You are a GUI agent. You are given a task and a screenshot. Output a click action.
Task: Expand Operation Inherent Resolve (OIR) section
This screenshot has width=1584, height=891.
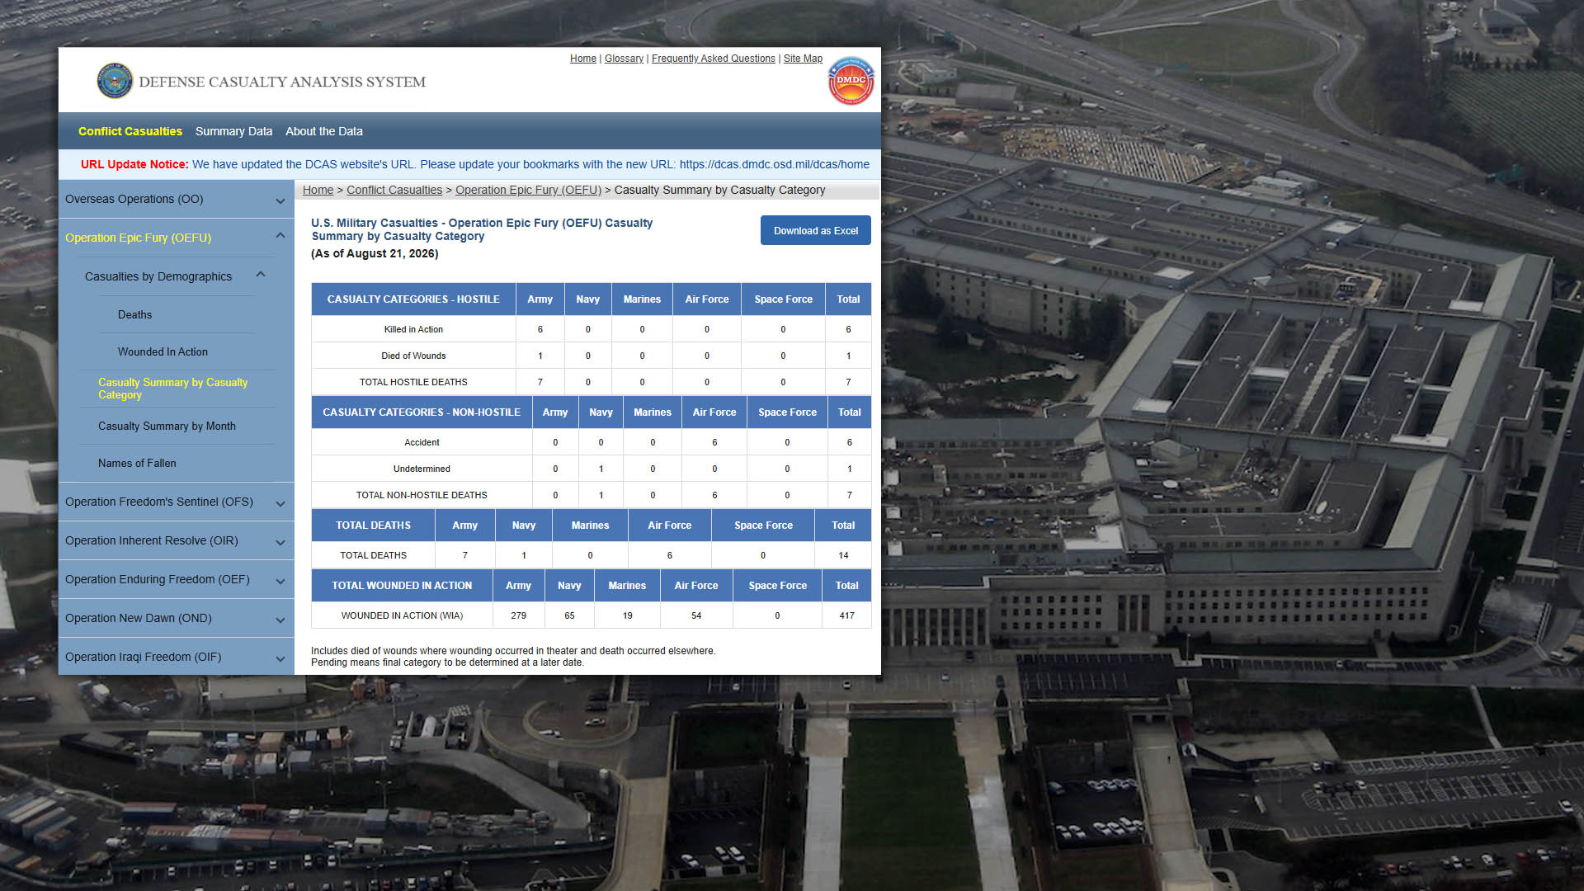point(177,540)
